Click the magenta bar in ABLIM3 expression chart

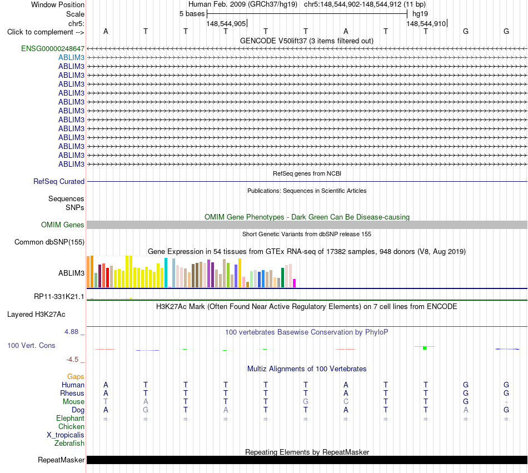pos(295,283)
